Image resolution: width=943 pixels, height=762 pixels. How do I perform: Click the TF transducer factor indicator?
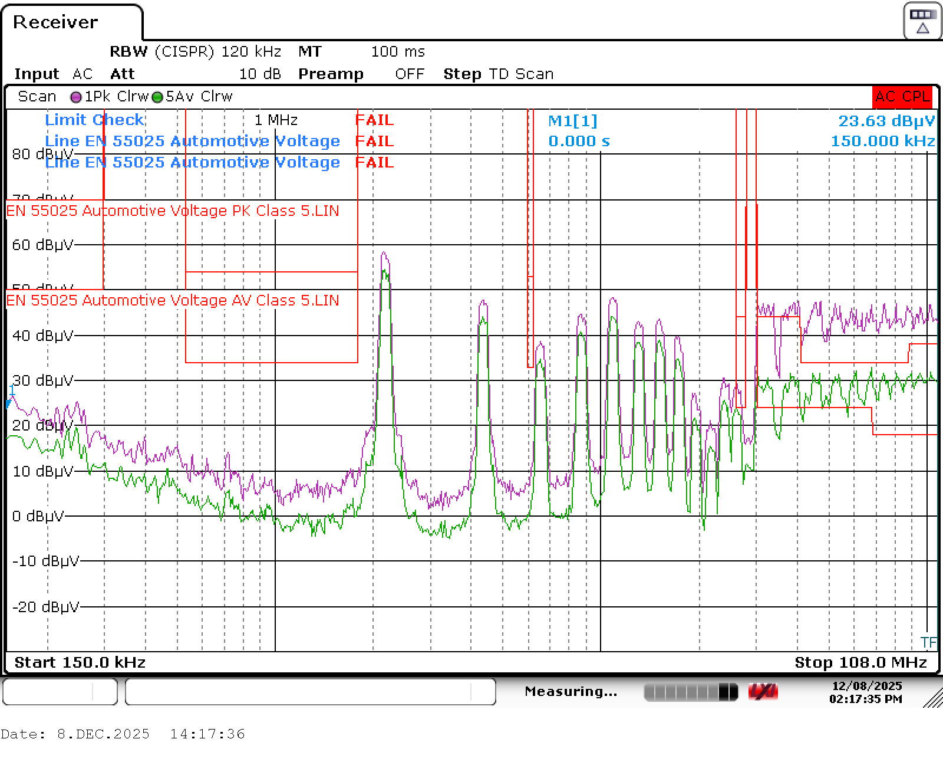928,642
